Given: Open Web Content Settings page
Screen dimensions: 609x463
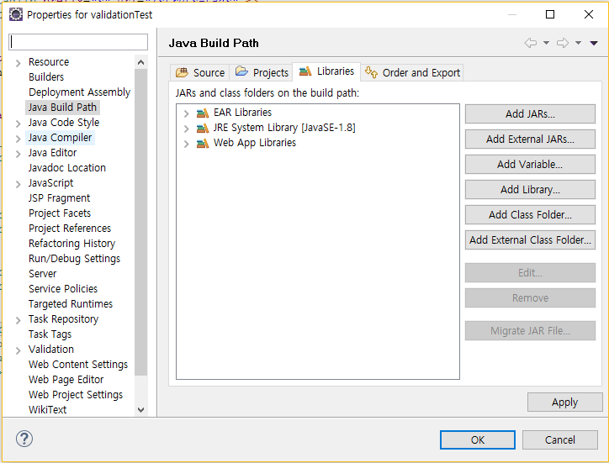Looking at the screenshot, I should (x=78, y=365).
